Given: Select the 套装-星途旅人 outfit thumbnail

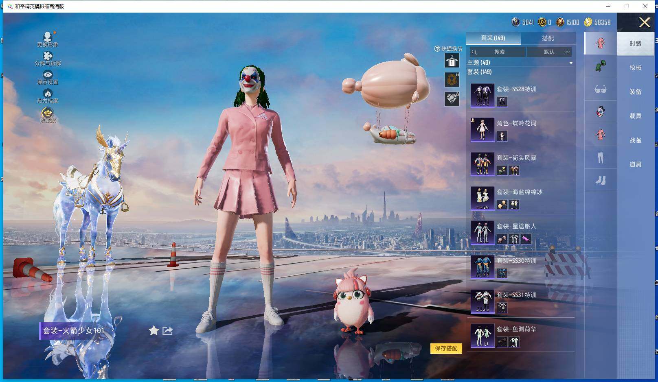Looking at the screenshot, I should coord(483,232).
